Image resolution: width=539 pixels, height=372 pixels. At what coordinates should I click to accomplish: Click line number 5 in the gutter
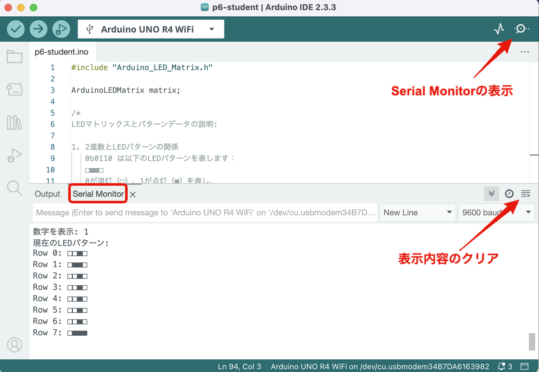(x=52, y=113)
